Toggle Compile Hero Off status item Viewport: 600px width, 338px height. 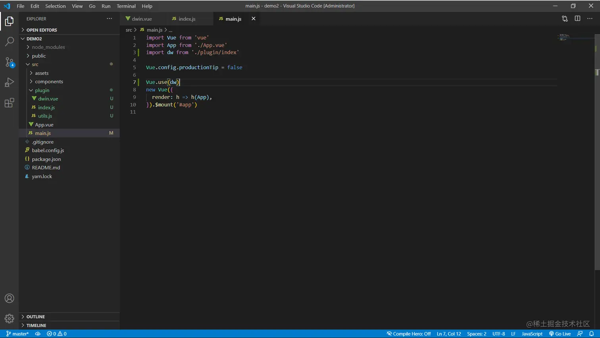[409, 334]
